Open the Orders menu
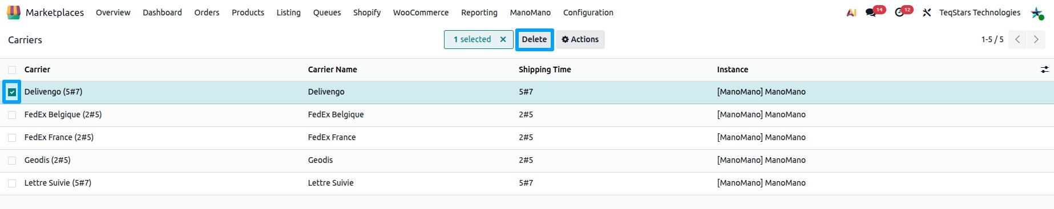1054x209 pixels. tap(207, 13)
